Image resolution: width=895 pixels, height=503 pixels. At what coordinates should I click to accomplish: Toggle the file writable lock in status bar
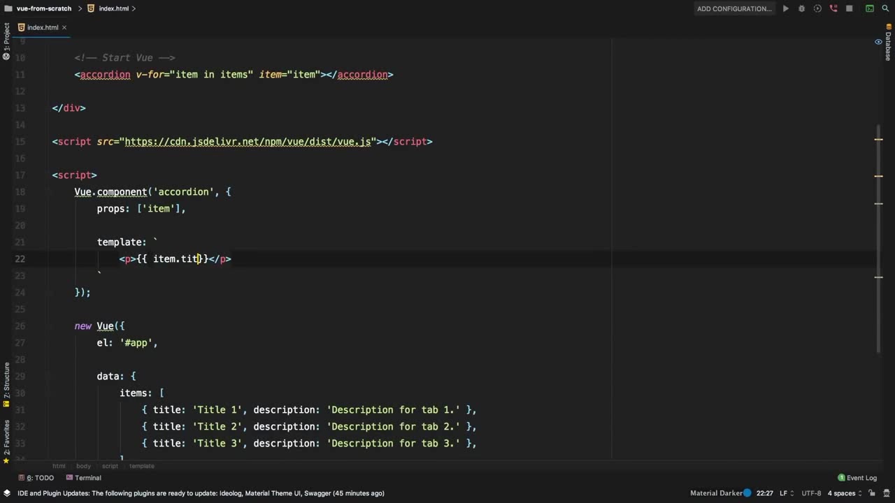872,493
